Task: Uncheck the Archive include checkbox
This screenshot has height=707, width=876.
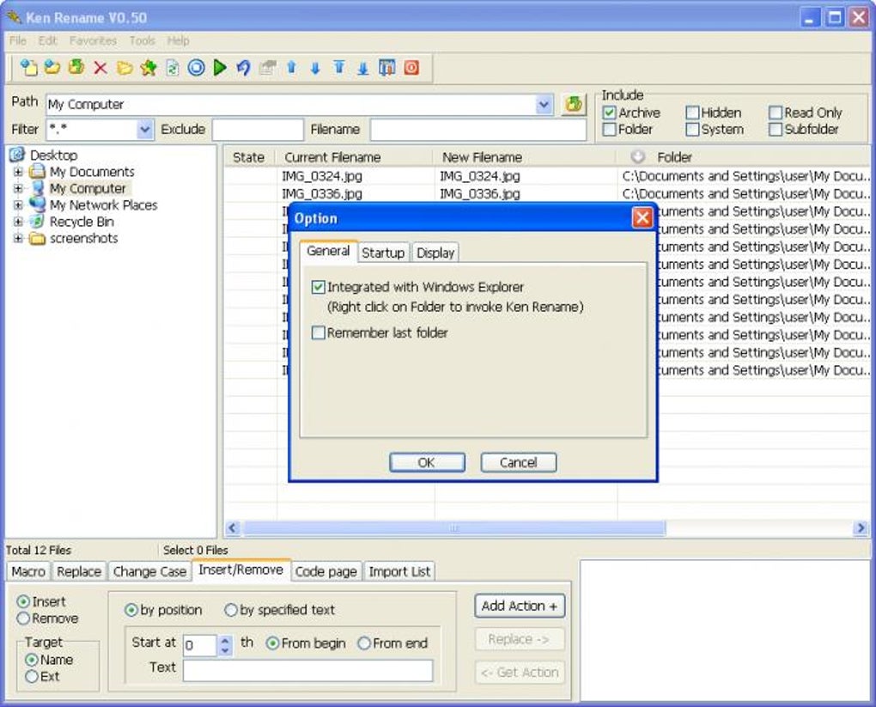Action: click(x=610, y=113)
